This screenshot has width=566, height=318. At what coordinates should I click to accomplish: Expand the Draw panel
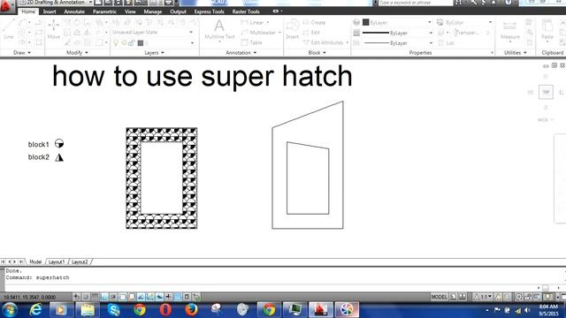22,53
